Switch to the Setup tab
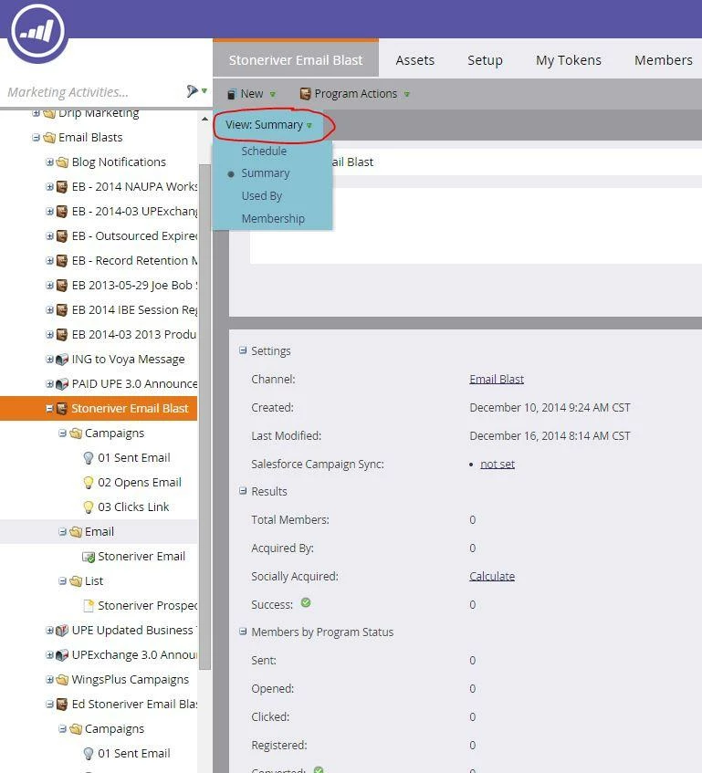 [485, 60]
